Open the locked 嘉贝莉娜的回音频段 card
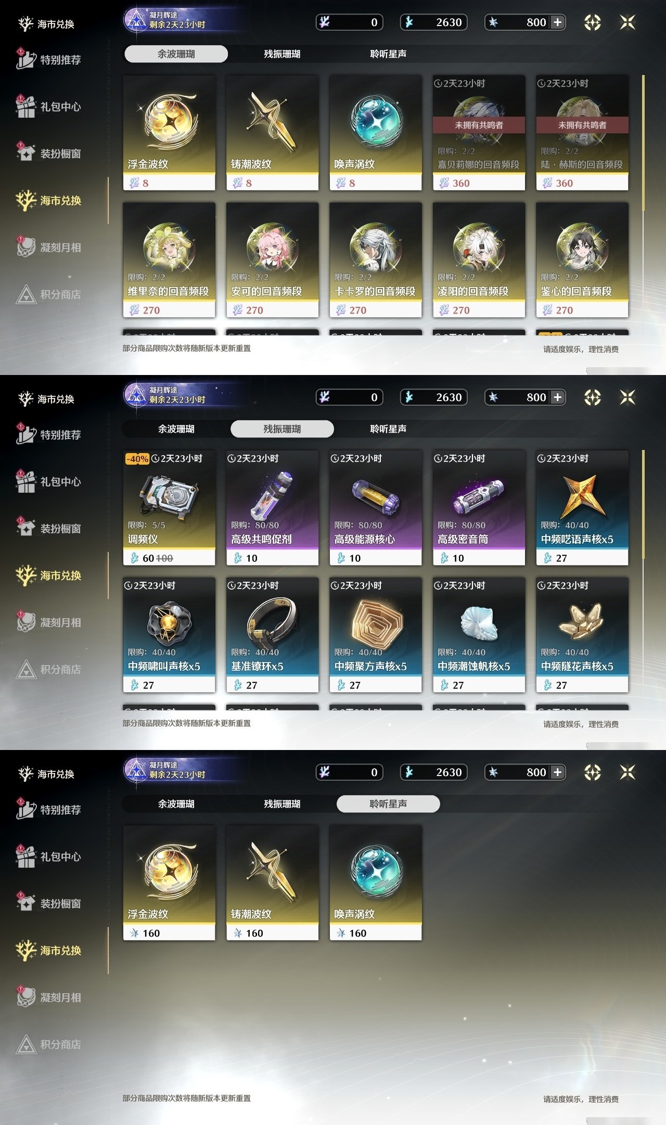 (x=479, y=133)
